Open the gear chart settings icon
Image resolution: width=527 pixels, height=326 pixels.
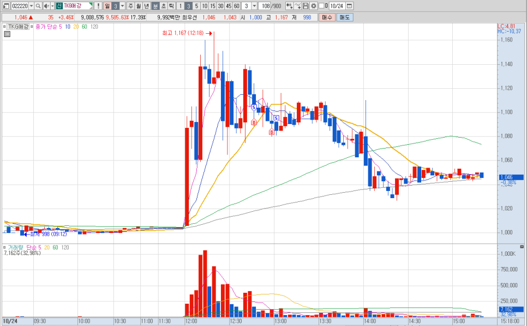click(x=314, y=6)
